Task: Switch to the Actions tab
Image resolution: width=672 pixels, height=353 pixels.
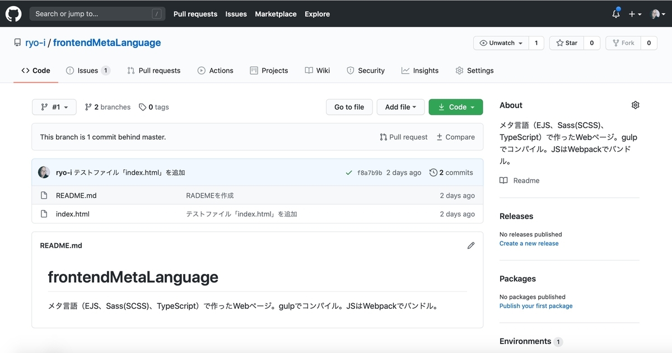Action: pos(216,71)
